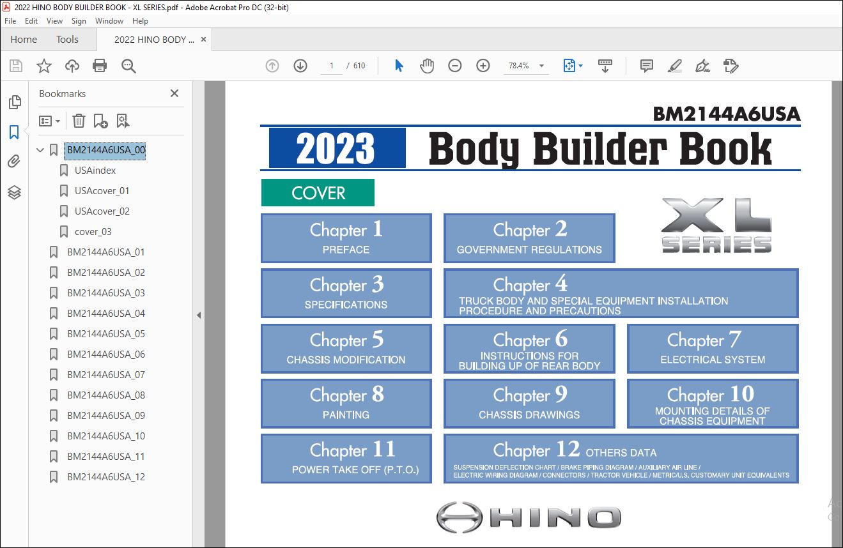
Task: Jump to the USAcover_01 bookmark
Action: coord(102,191)
